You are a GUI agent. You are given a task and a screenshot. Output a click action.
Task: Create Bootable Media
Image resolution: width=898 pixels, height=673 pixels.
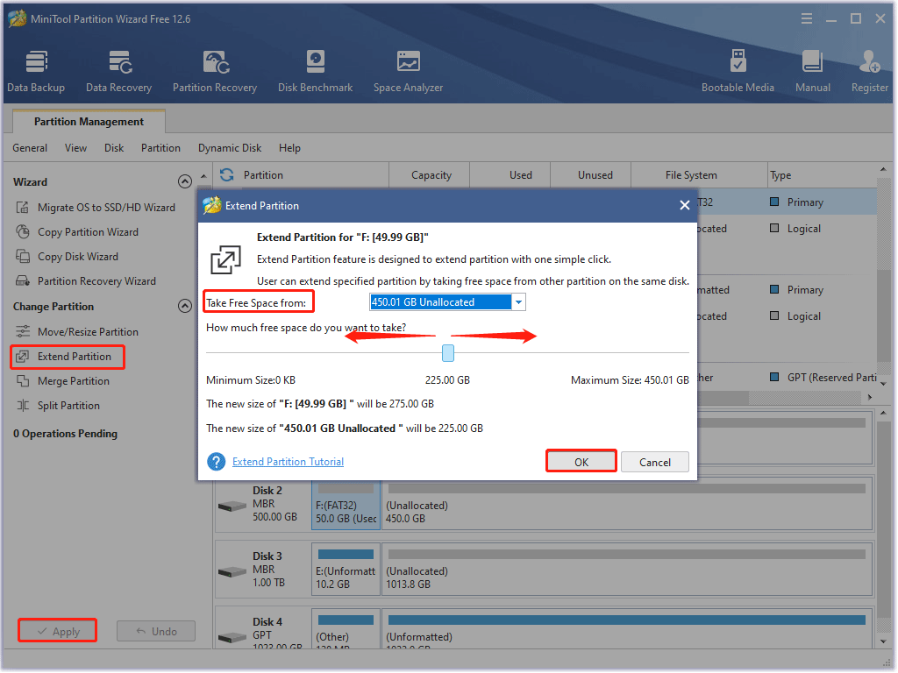pos(738,72)
